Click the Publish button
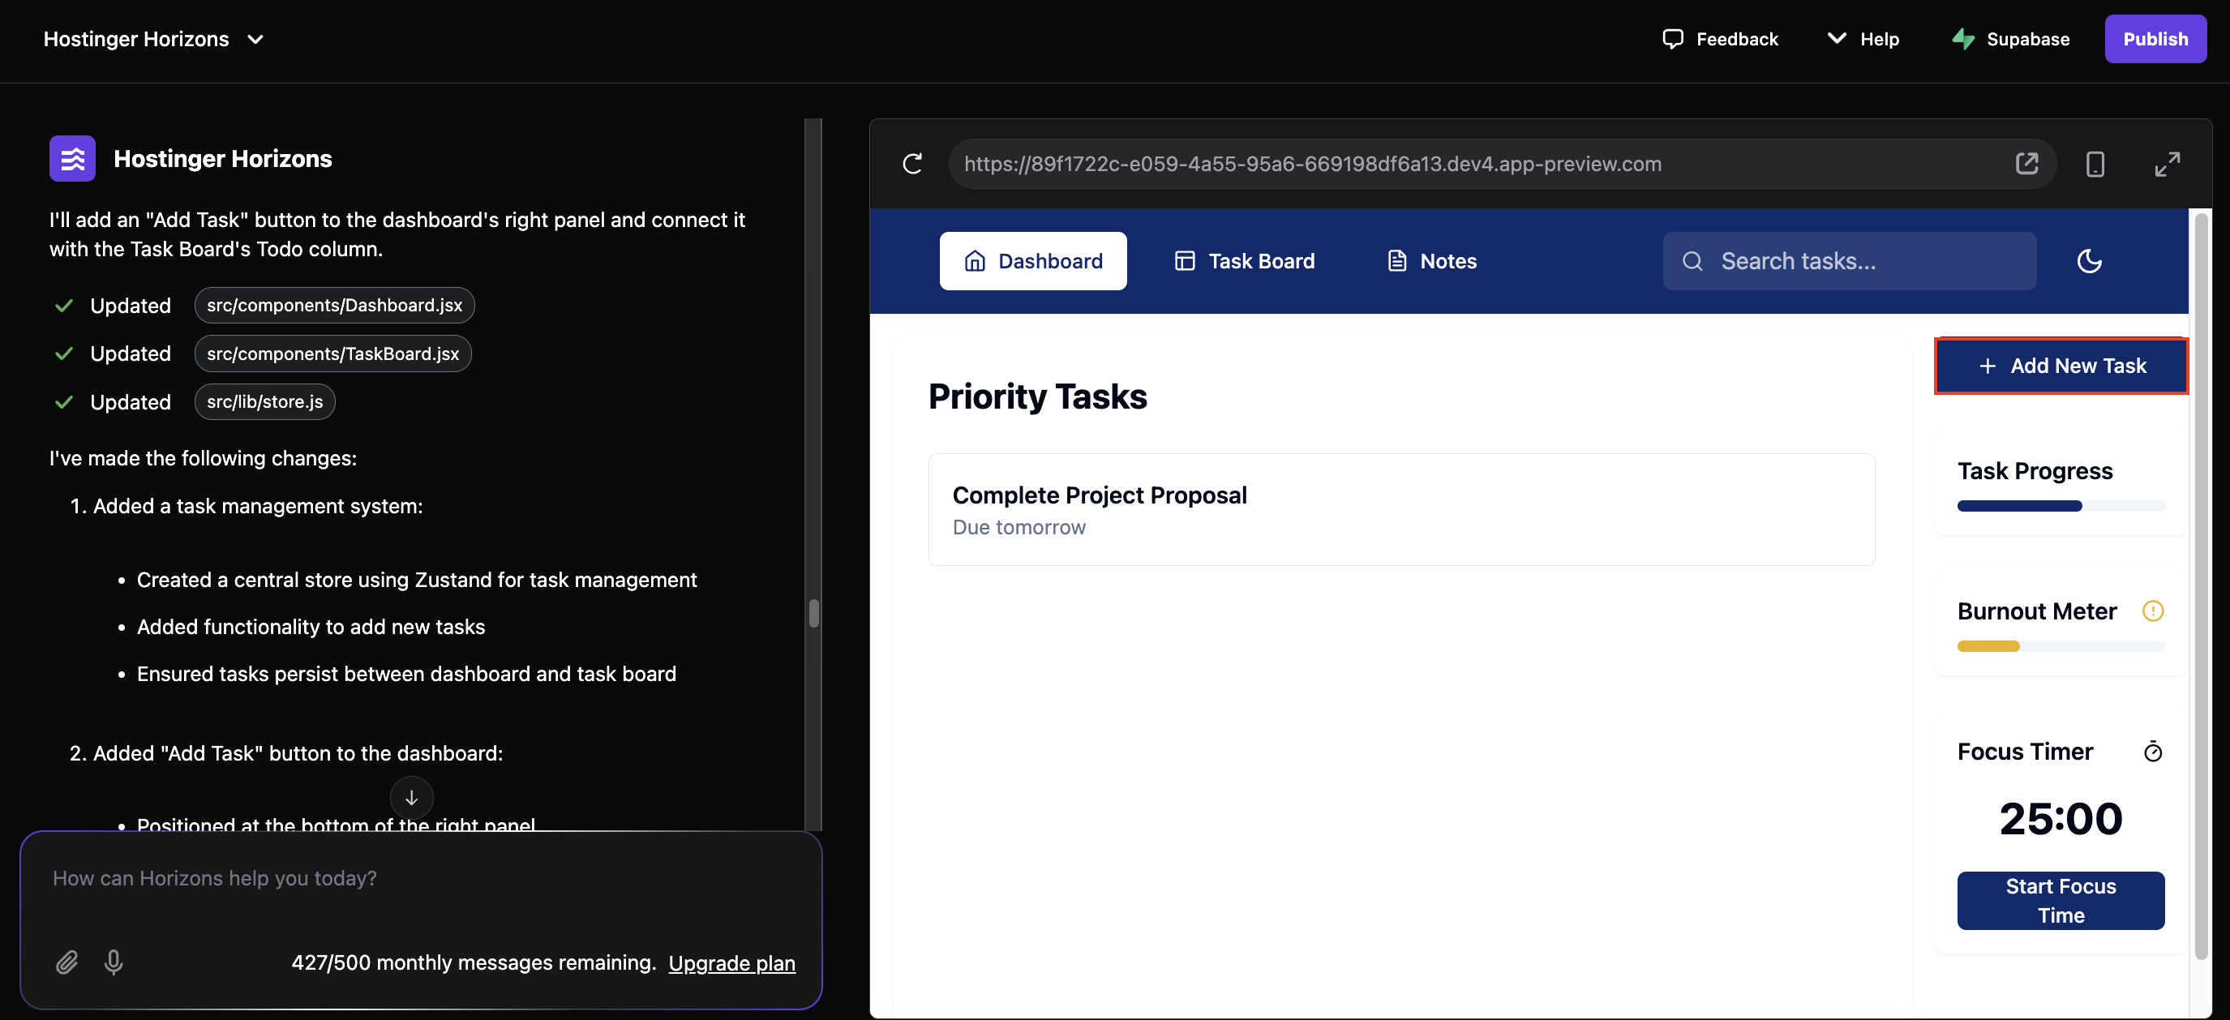The height and width of the screenshot is (1020, 2230). [2155, 39]
